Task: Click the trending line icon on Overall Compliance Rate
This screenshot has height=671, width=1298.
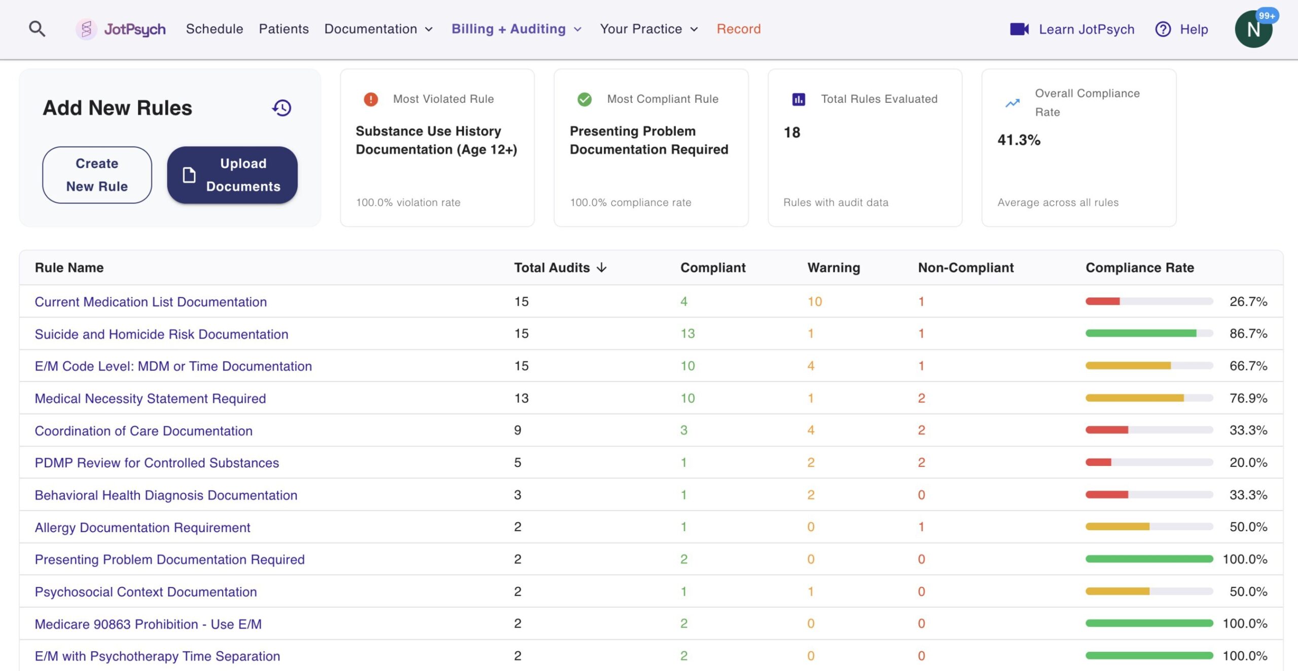Action: [1012, 103]
